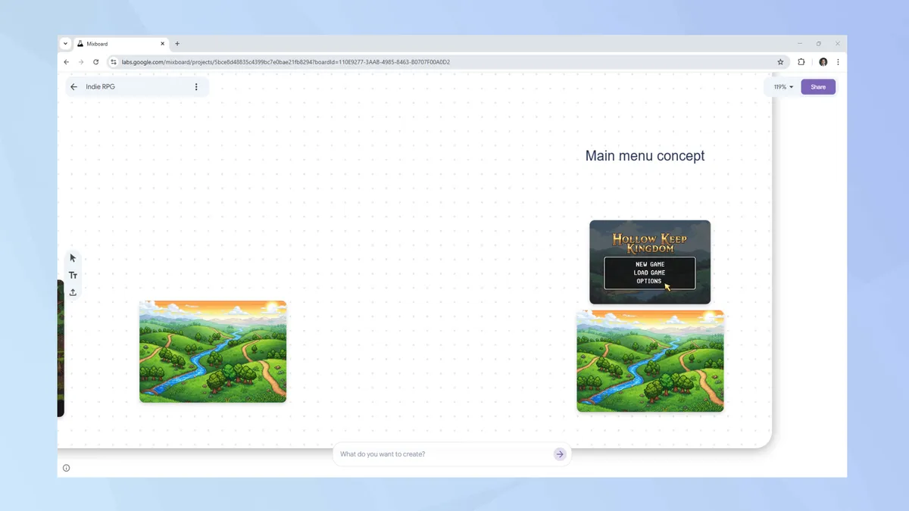
Task: Click the Google profile avatar
Action: tap(823, 61)
